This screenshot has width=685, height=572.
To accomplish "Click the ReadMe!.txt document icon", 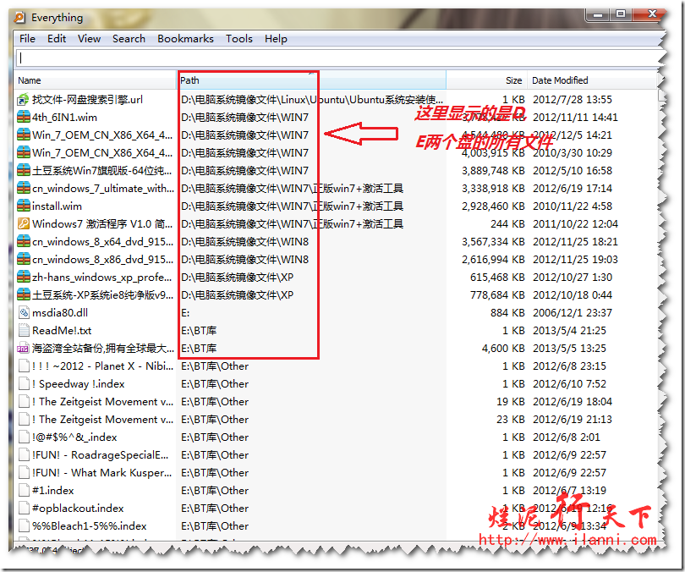I will pos(24,331).
